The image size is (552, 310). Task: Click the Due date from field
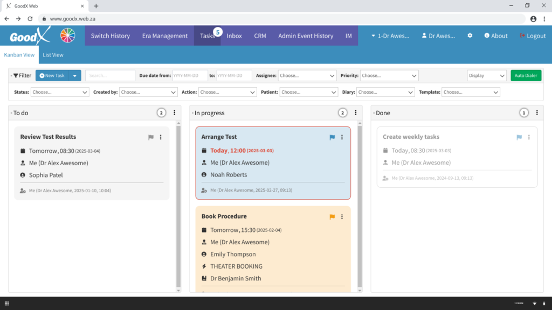tap(190, 75)
